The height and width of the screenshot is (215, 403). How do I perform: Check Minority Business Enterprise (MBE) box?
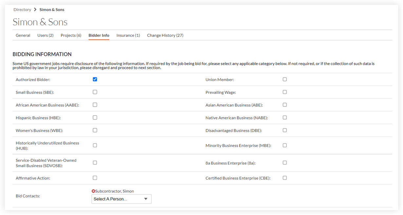point(285,145)
